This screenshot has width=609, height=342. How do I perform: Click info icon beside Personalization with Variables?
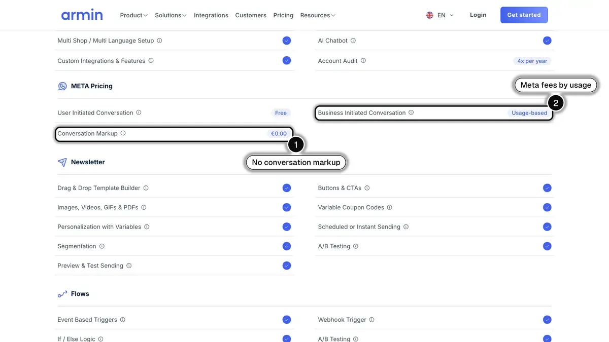tap(147, 226)
